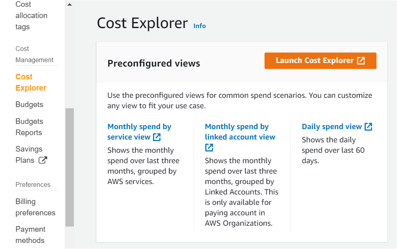The height and width of the screenshot is (249, 397).
Task: Navigate to Budgets in the sidebar
Action: (29, 105)
